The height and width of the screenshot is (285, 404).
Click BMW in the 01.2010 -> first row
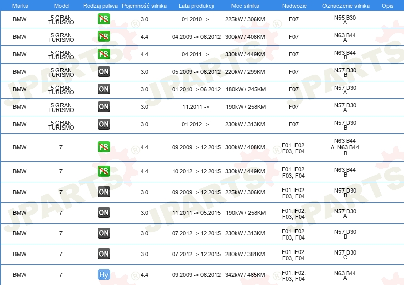(20, 19)
